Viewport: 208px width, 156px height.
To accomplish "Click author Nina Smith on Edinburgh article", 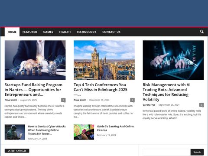I will coord(80,100).
